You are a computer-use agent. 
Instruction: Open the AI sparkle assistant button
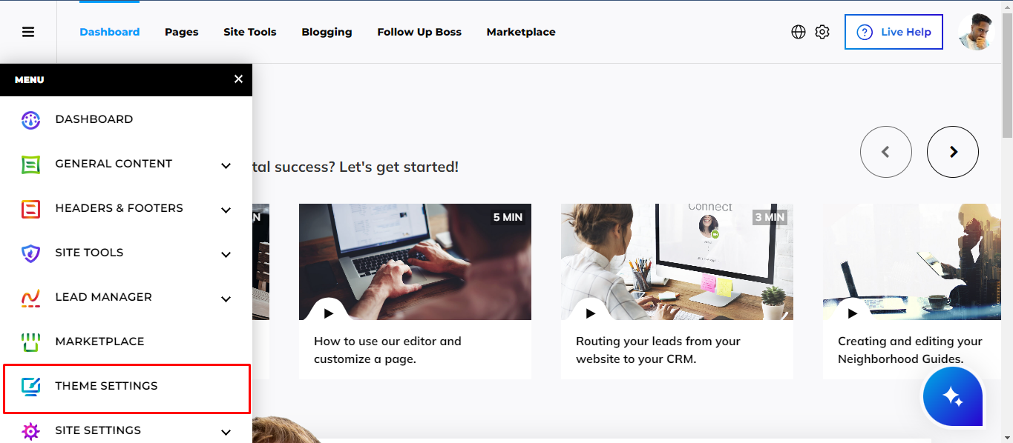click(x=953, y=397)
